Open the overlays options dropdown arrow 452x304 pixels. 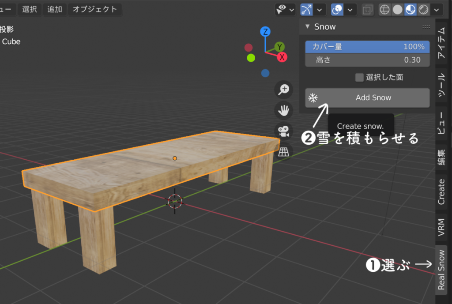pyautogui.click(x=350, y=10)
